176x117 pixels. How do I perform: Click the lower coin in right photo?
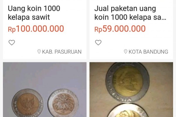pos(128,110)
